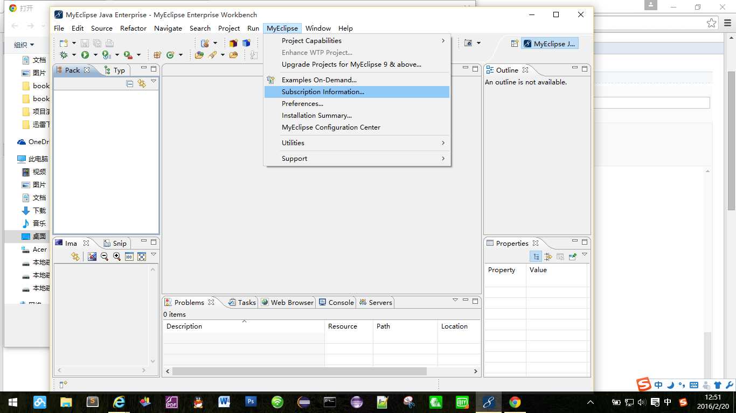Open Properties view menu triangle
The height and width of the screenshot is (413, 736).
pyautogui.click(x=585, y=255)
